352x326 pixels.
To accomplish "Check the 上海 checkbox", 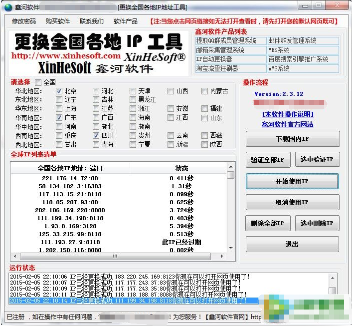I will click(x=59, y=109).
